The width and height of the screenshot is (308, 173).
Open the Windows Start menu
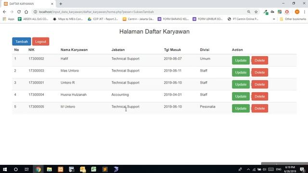click(x=5, y=169)
